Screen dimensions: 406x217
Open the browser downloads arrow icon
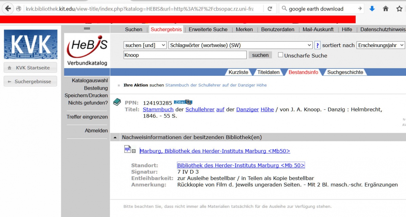[372, 9]
